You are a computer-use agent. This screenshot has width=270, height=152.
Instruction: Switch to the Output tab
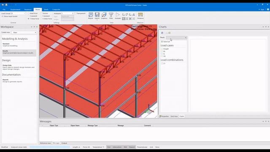tap(64, 143)
